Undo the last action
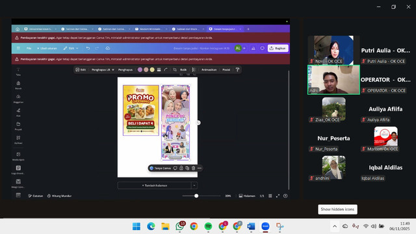Viewport: 416px width, 234px height. tap(88, 48)
